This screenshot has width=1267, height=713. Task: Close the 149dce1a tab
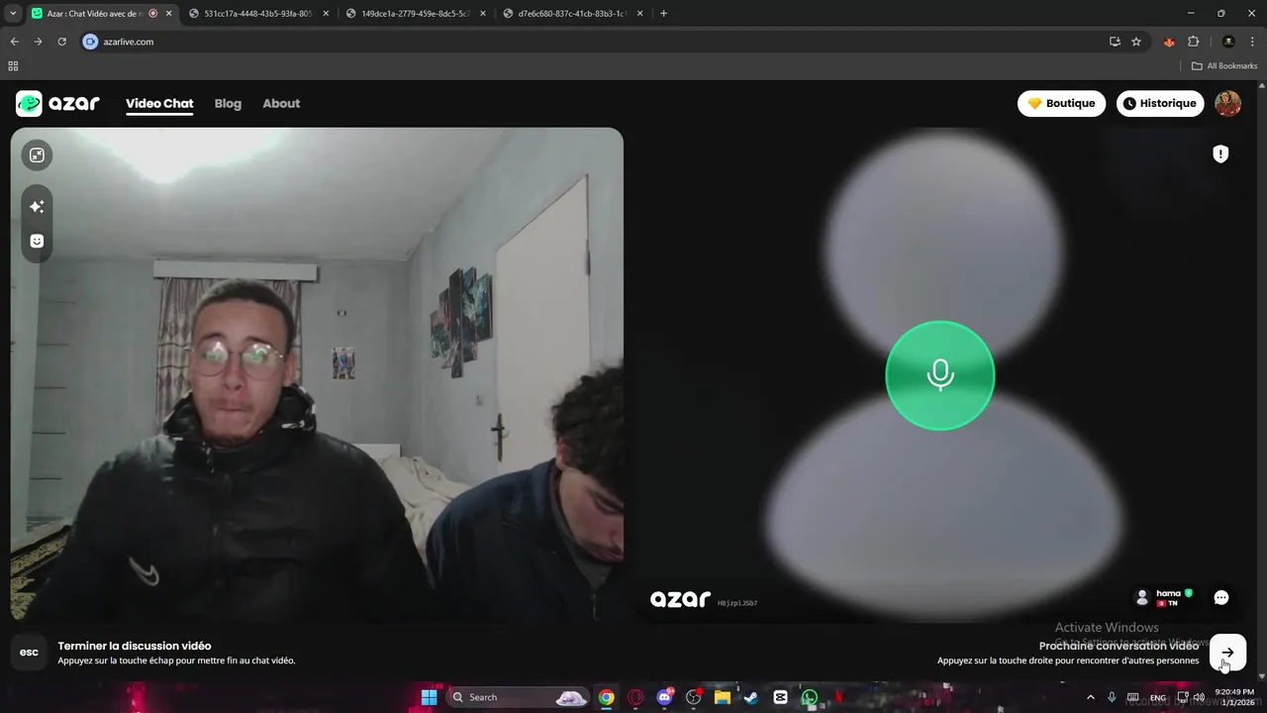pos(483,14)
